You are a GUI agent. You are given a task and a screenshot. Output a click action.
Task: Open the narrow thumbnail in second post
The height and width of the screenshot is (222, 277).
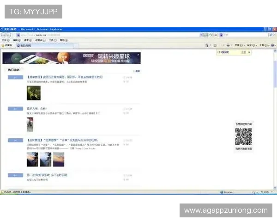tap(30, 124)
